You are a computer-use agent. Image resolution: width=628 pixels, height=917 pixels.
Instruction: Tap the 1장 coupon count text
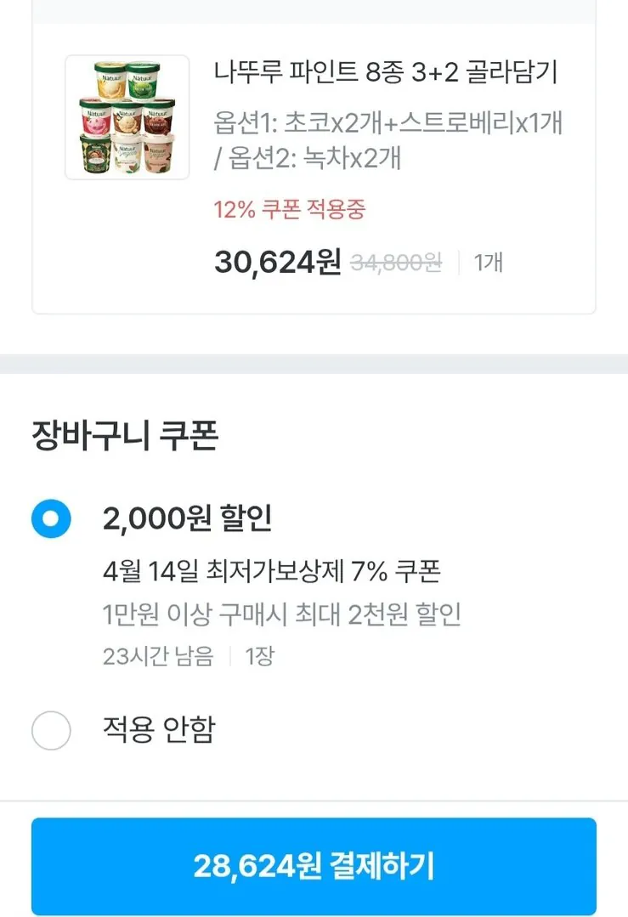(259, 656)
